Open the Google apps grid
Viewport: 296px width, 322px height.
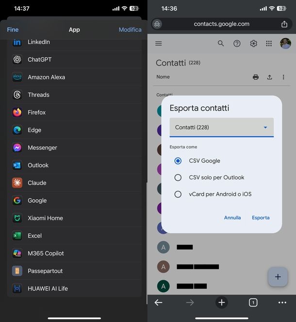pos(269,44)
